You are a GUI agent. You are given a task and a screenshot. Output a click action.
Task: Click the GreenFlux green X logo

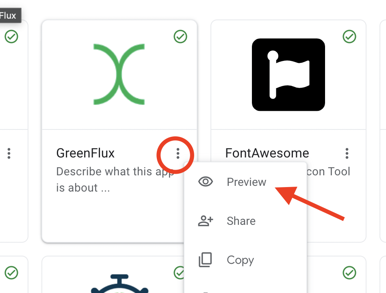119,74
